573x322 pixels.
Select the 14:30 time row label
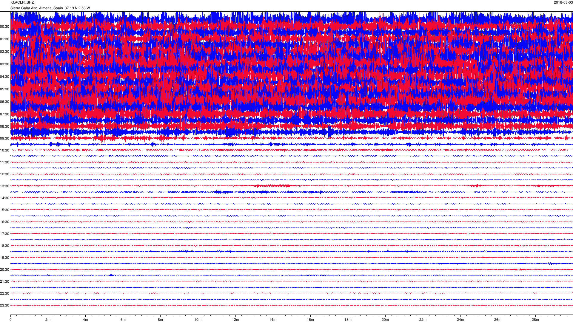point(5,198)
